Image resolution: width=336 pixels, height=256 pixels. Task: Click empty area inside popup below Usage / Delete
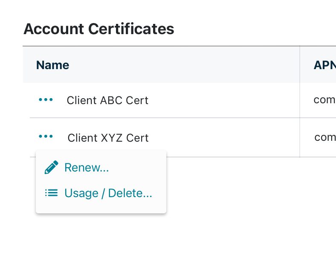[x=101, y=206]
